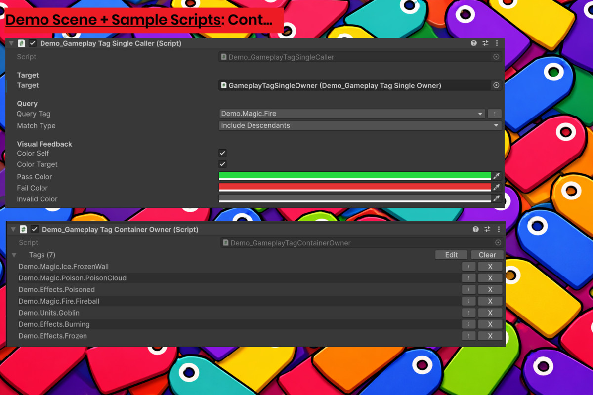Open Container Owner component kebab menu

click(499, 229)
